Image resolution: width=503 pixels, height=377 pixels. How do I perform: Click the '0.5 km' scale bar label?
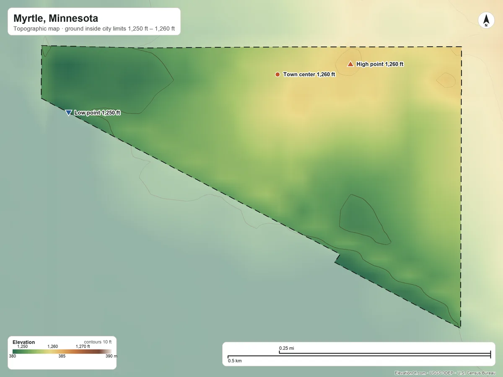pyautogui.click(x=235, y=361)
